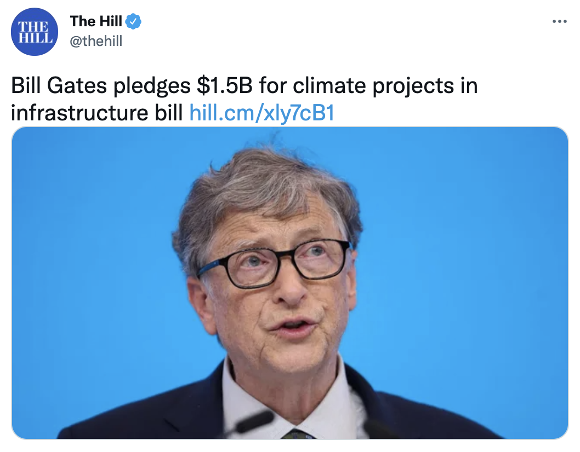Click the necktie in the photo
The height and width of the screenshot is (452, 580).
[x=299, y=434]
